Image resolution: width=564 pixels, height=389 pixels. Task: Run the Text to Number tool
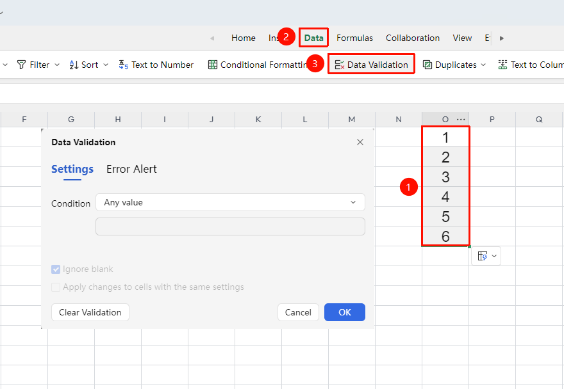pos(156,65)
